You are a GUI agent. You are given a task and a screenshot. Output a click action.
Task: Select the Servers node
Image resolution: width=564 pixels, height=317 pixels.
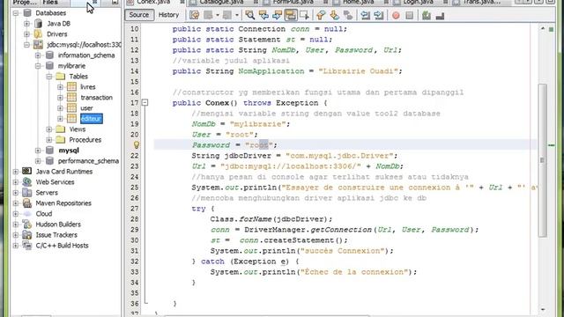pos(47,193)
